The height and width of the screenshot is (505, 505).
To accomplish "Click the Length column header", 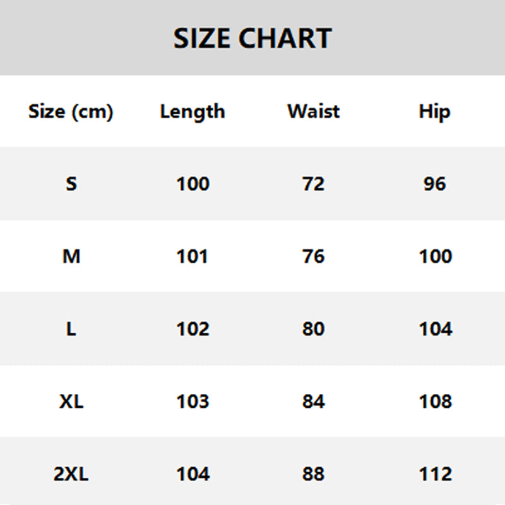I will pos(193,112).
